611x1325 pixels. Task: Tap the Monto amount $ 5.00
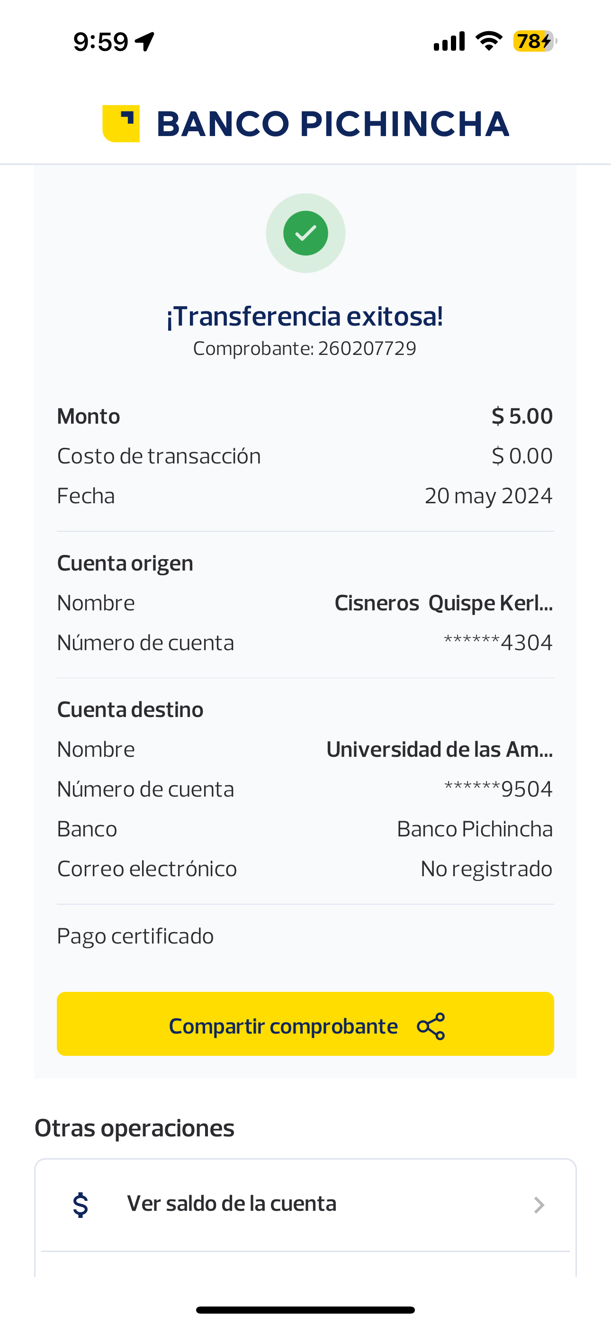click(x=521, y=416)
